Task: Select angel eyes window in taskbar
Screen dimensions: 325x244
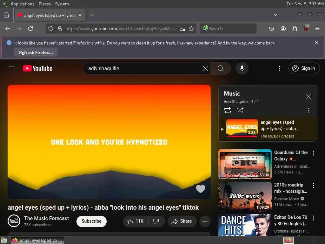Action: point(37,240)
